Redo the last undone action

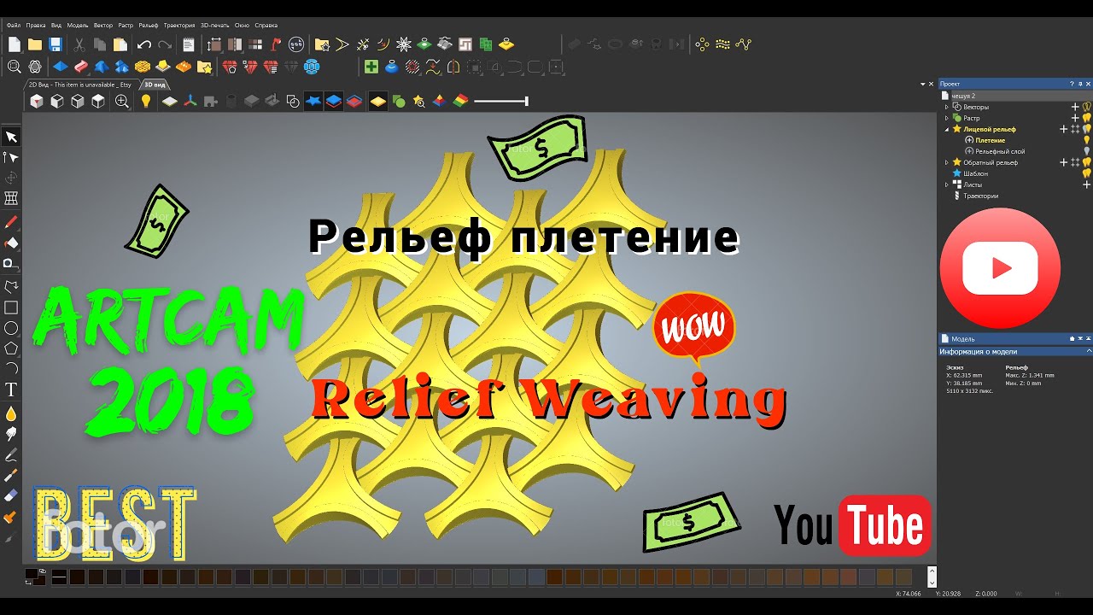164,44
